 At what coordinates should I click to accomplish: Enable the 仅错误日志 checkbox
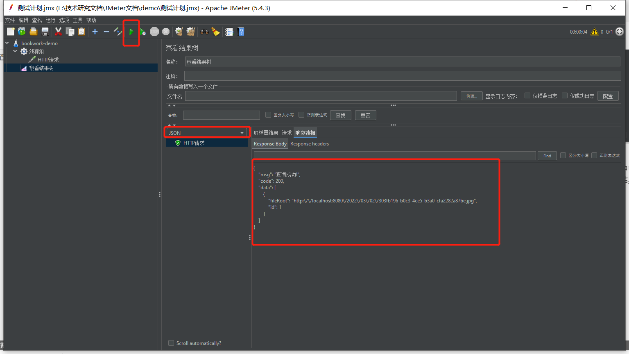click(x=527, y=96)
